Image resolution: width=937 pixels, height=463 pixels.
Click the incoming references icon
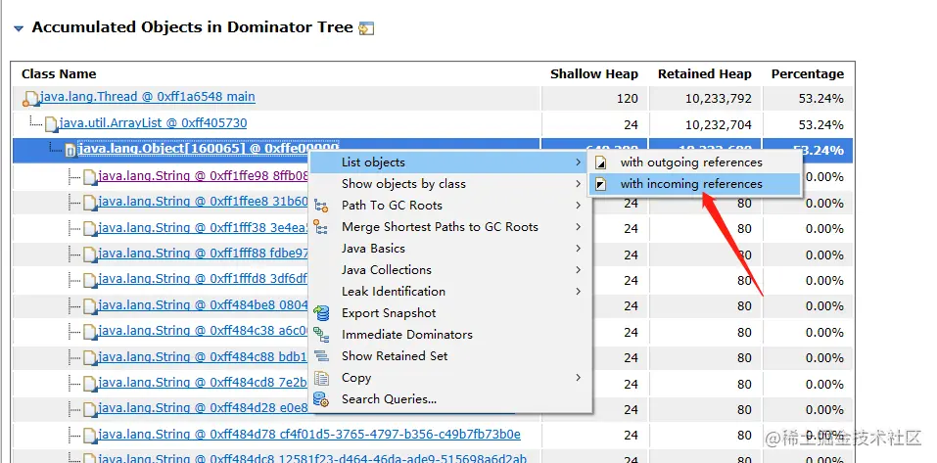click(x=602, y=185)
